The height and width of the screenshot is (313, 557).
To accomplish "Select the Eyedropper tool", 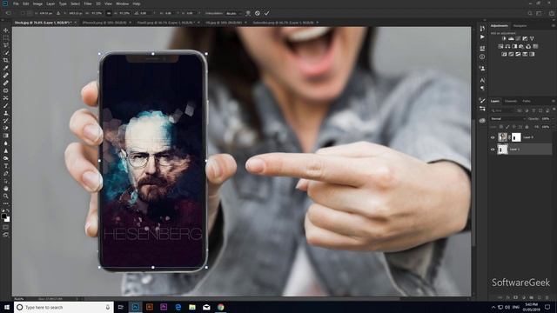I will [6, 68].
